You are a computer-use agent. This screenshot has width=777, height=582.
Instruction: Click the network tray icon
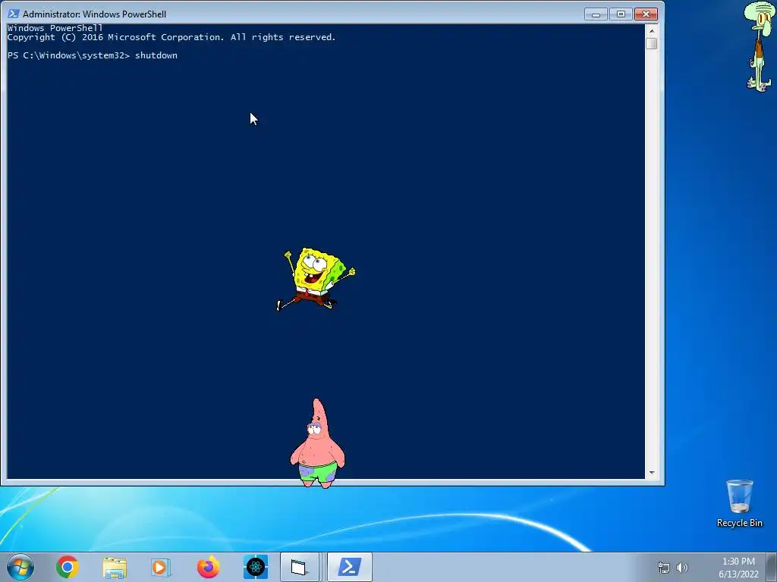tap(663, 568)
